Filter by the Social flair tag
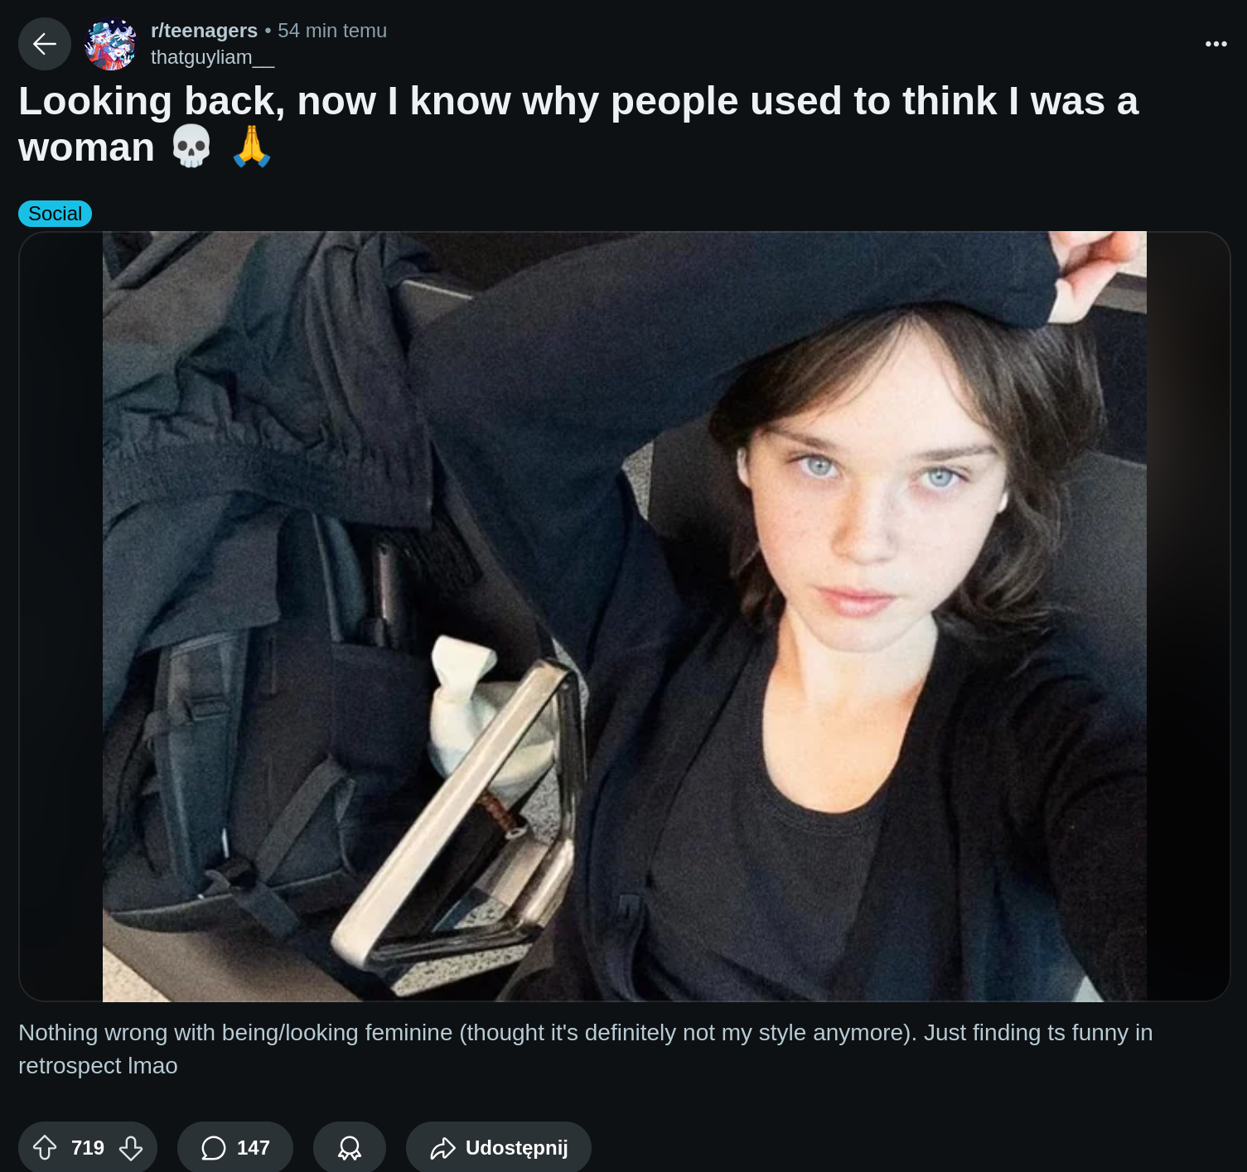Viewport: 1247px width, 1172px height. point(55,214)
